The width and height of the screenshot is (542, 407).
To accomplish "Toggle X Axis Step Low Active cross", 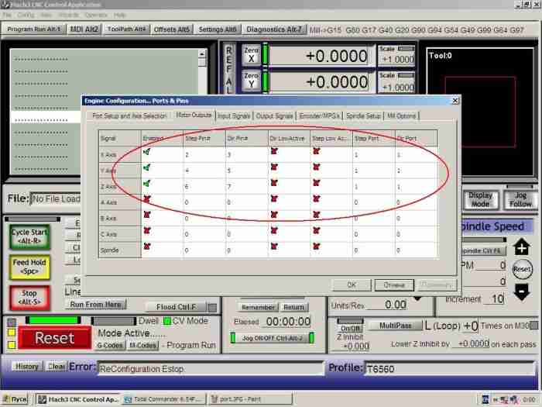I will 316,151.
